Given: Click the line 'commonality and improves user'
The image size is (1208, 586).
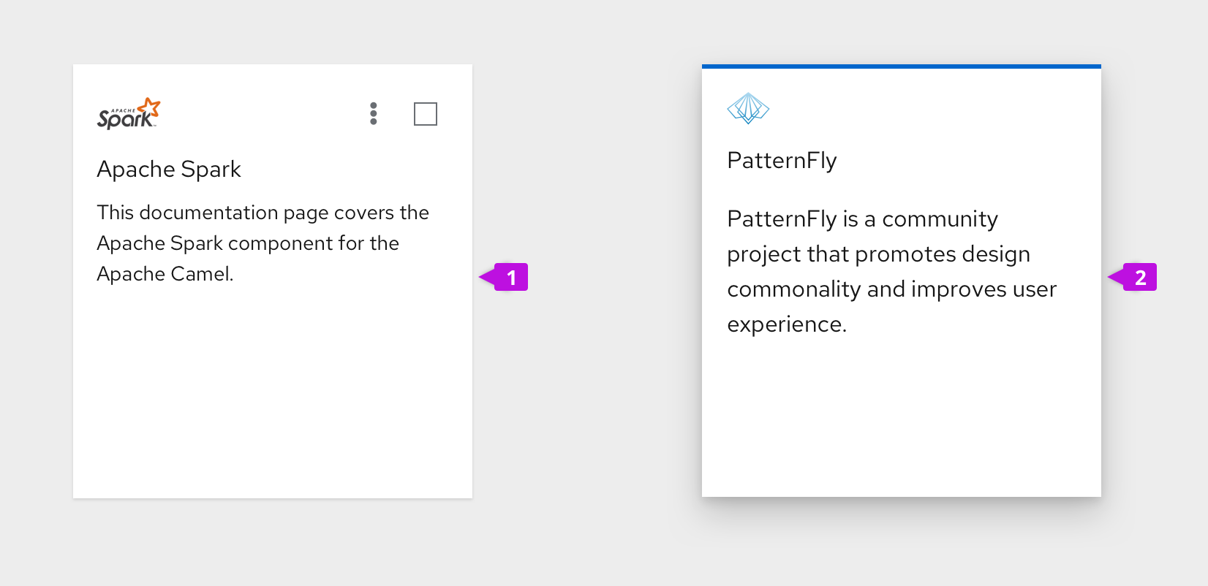Looking at the screenshot, I should tap(891, 289).
